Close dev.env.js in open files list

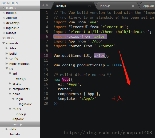click(3, 23)
